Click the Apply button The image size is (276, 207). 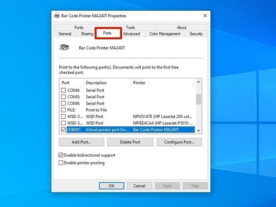(x=167, y=186)
